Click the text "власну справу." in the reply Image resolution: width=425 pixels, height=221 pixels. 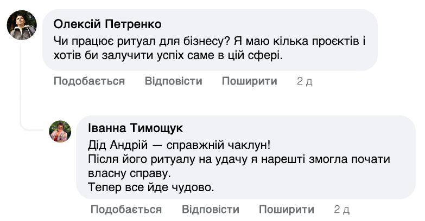(x=129, y=173)
